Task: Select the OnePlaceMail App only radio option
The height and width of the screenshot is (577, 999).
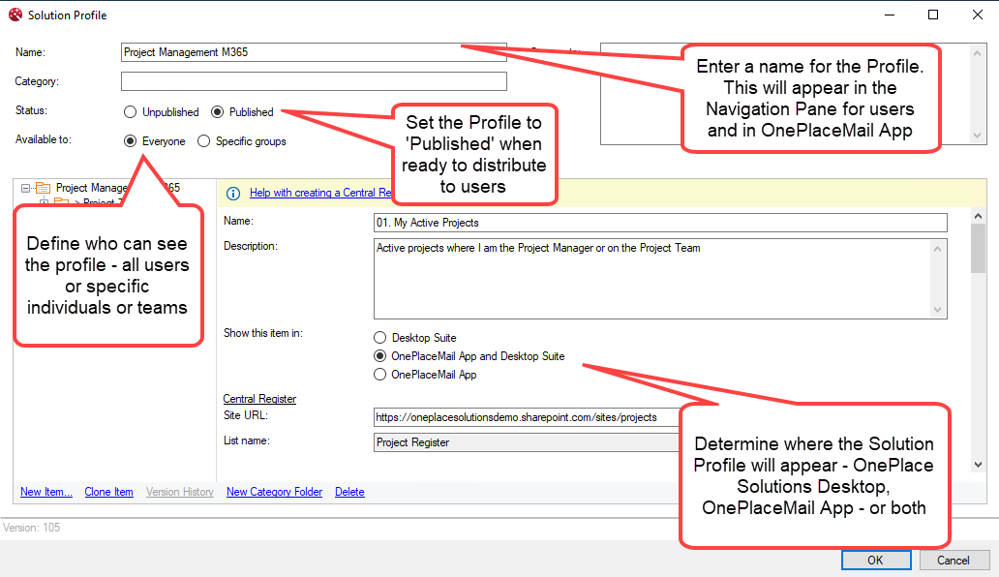Action: (x=379, y=375)
